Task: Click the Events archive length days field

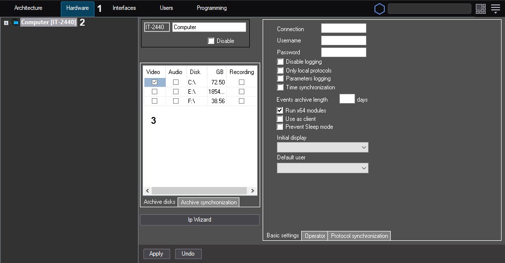Action: click(347, 99)
